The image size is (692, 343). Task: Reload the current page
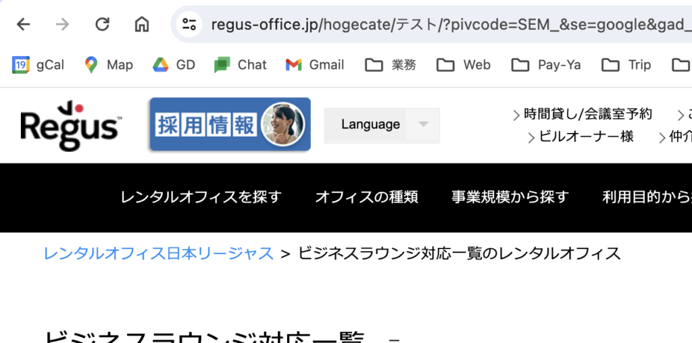[x=102, y=25]
